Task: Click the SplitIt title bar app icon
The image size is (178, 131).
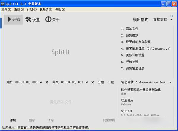Action: (x=3, y=4)
